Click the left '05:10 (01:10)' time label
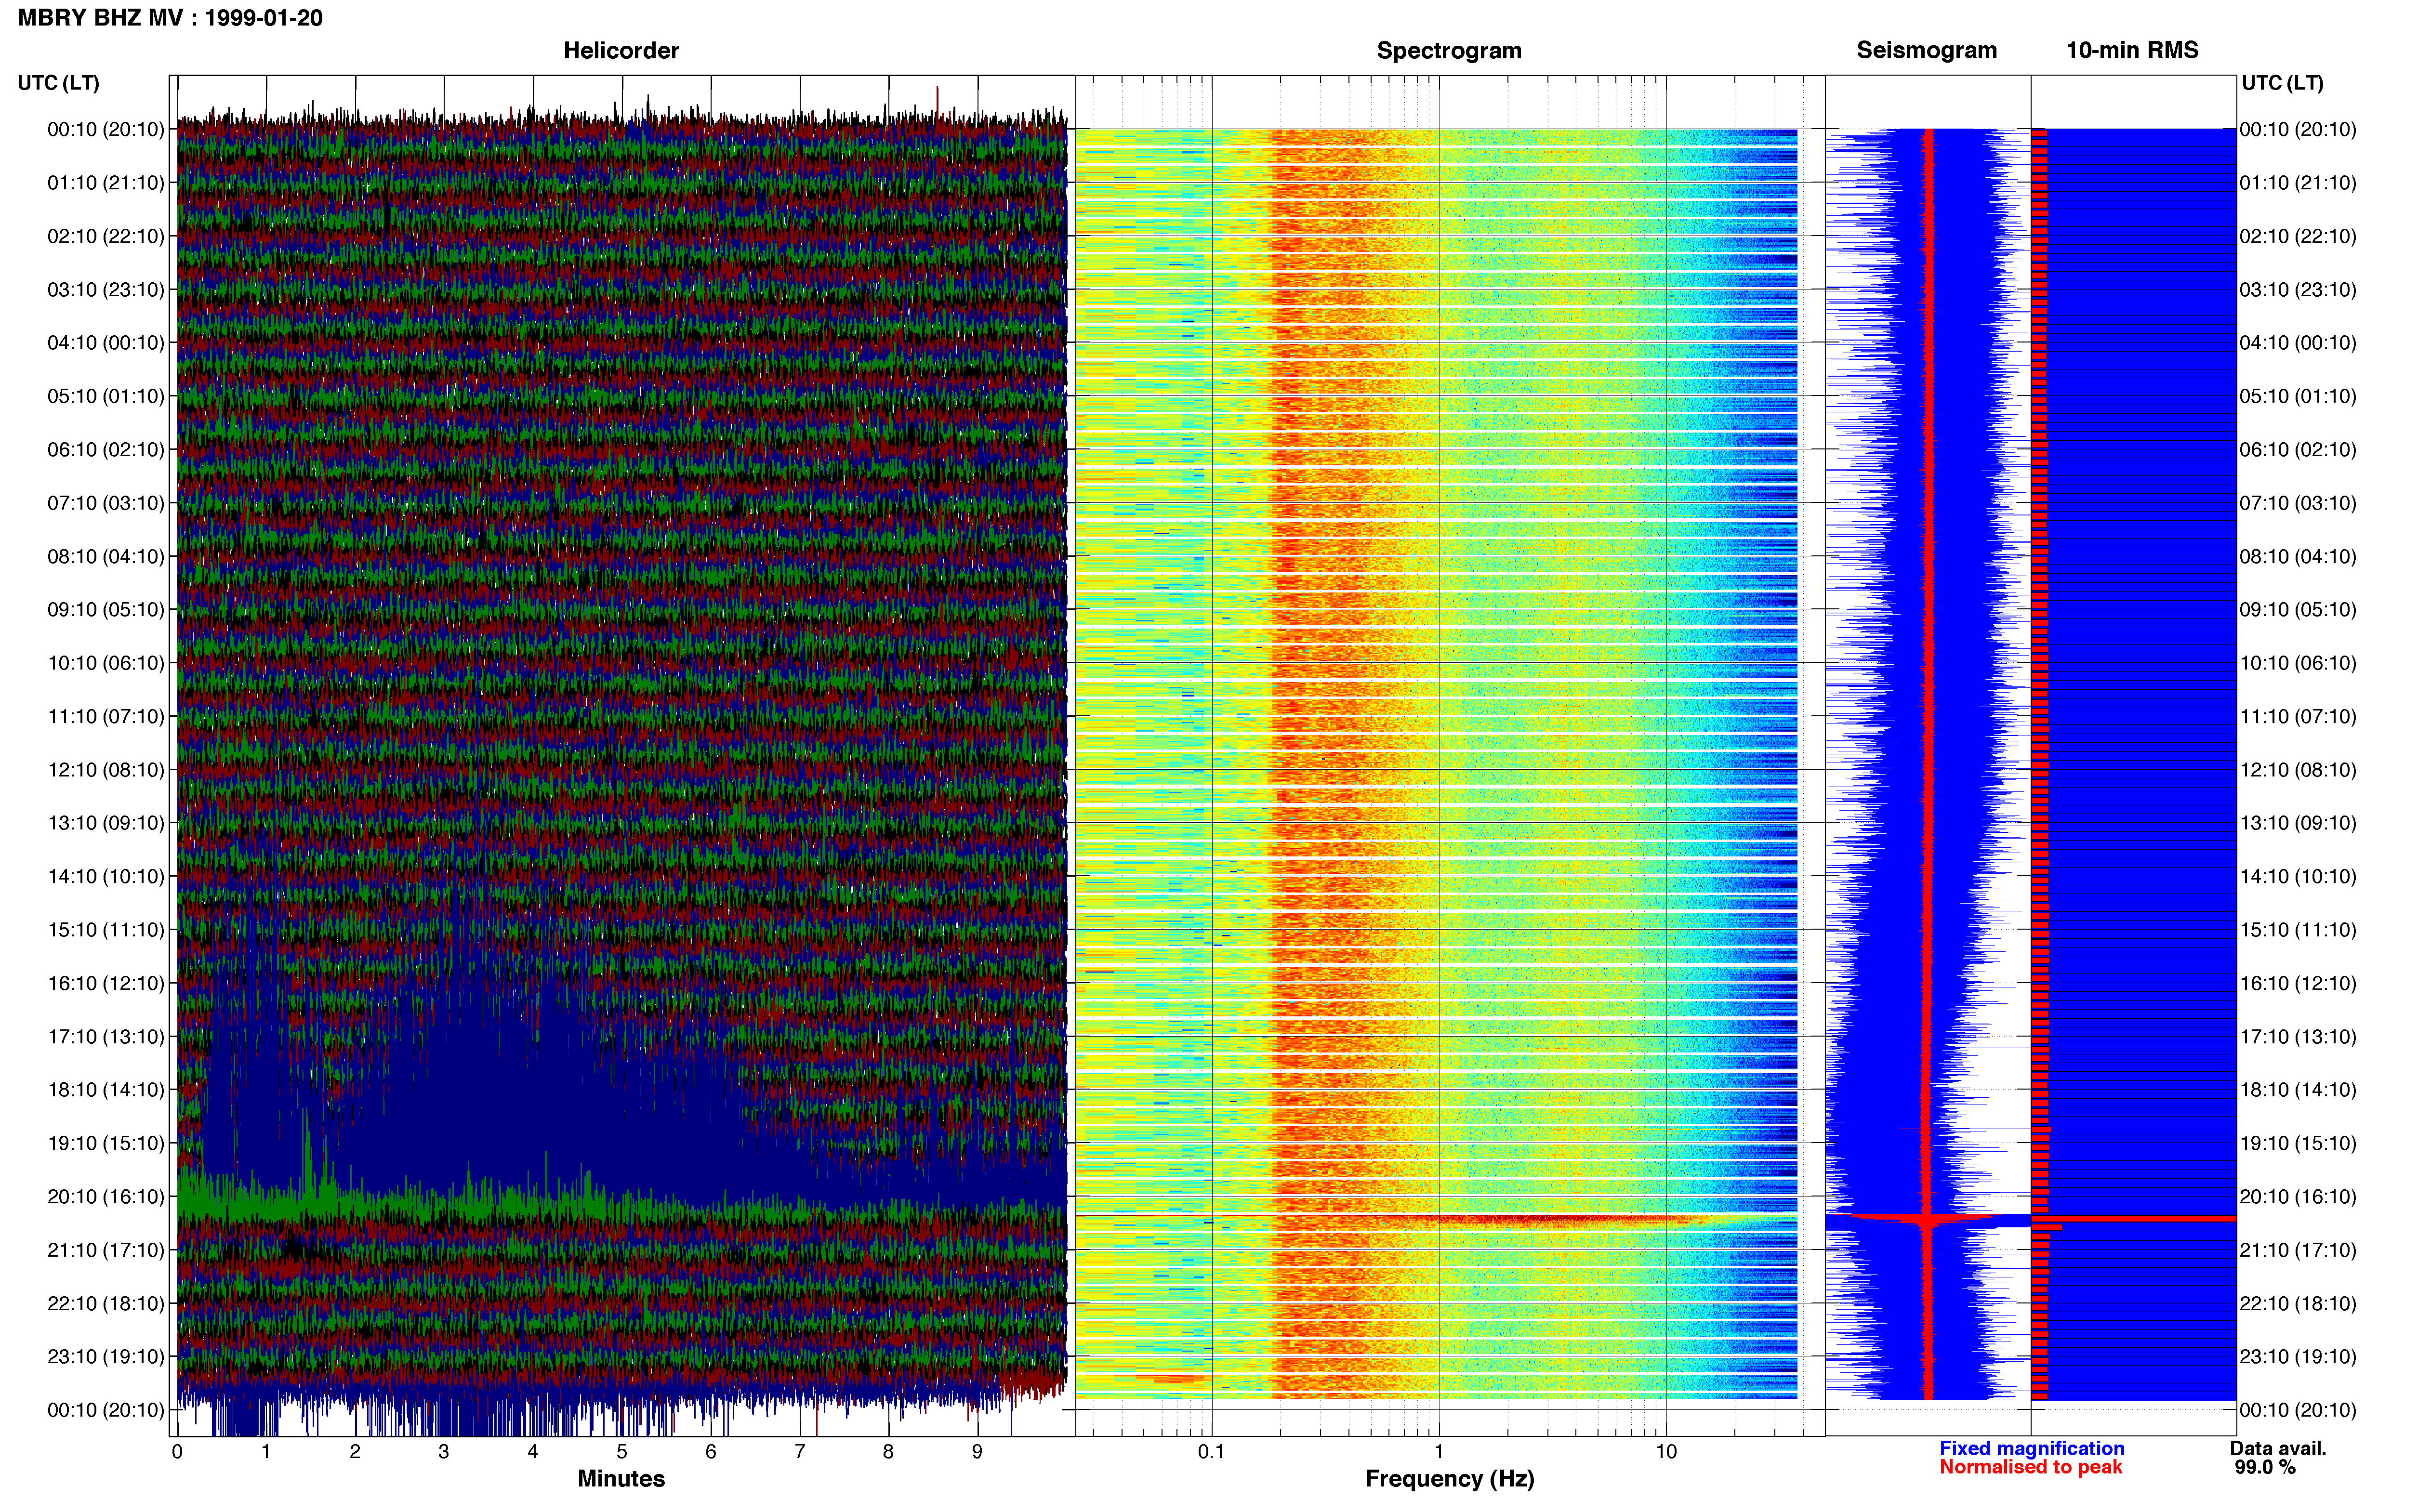 106,396
